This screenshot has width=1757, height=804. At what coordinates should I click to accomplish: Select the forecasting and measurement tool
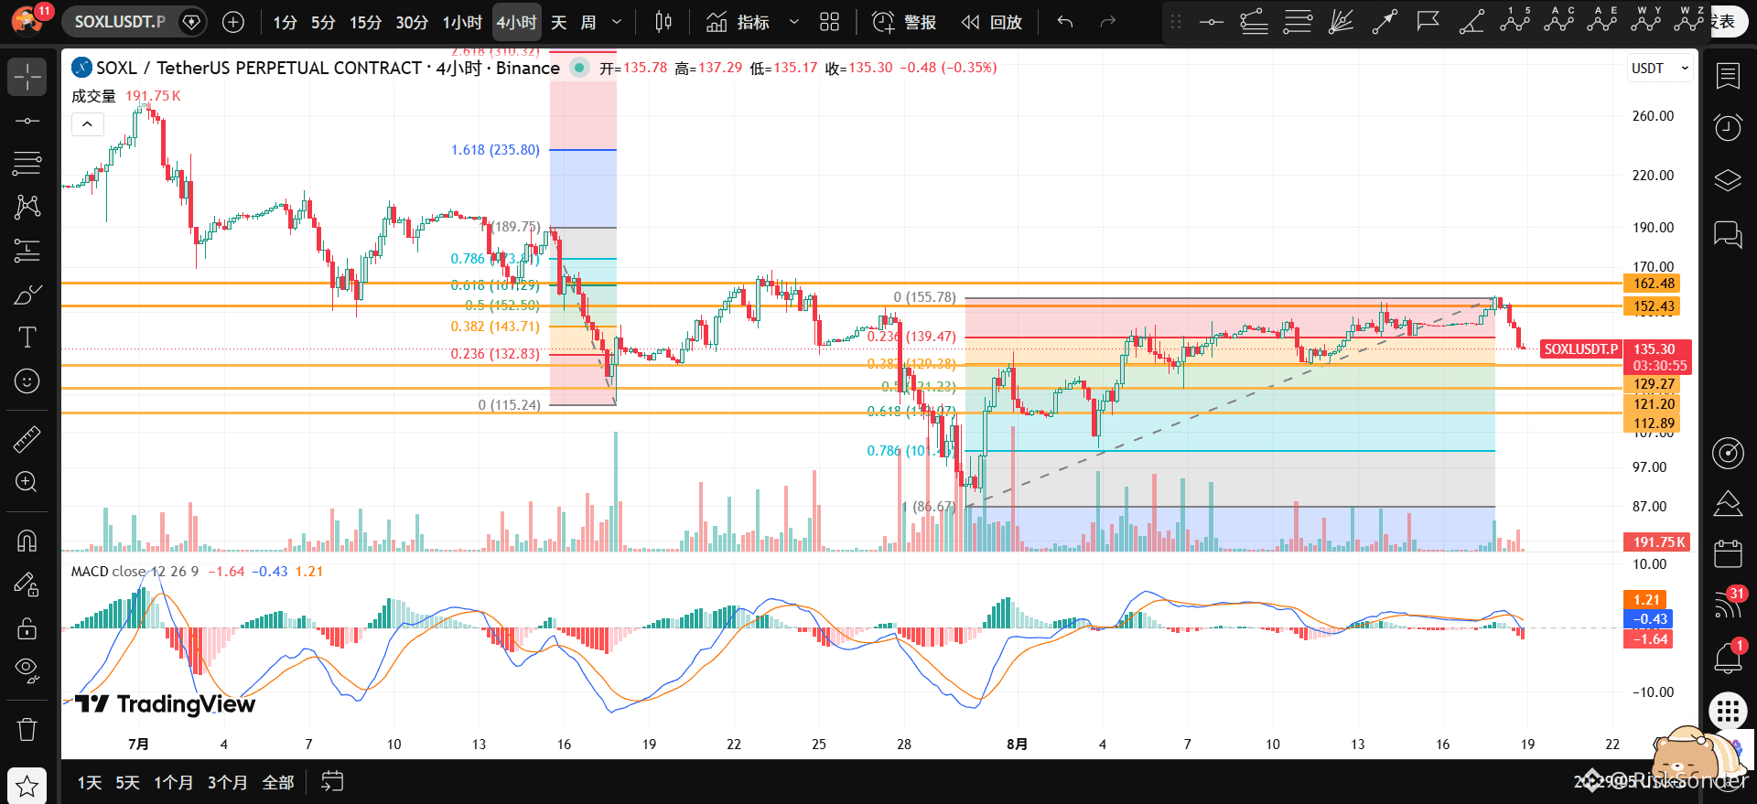click(x=27, y=251)
